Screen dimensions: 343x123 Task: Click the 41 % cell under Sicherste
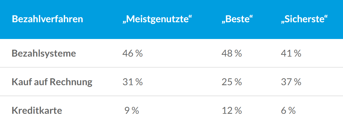click(291, 53)
